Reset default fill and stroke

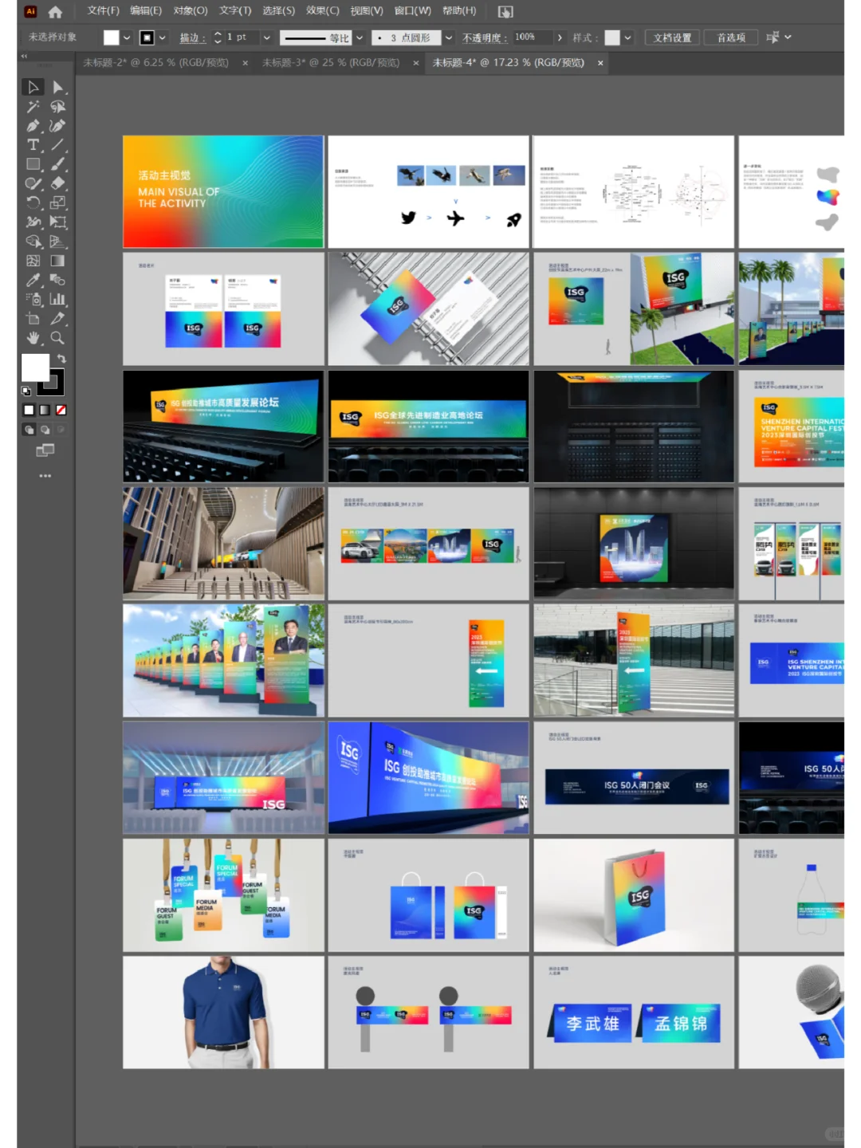point(26,391)
